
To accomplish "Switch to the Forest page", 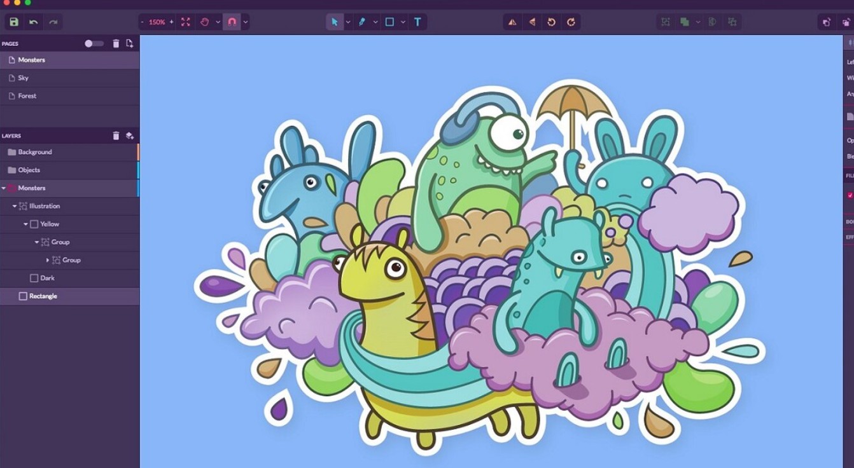I will click(x=69, y=95).
